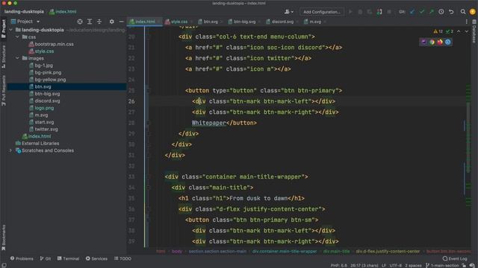Open page in Firefox browser icon
This screenshot has height=268, width=478.
440,42
